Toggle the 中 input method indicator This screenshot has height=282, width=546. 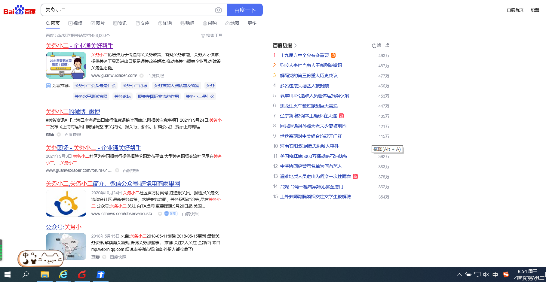coord(495,274)
